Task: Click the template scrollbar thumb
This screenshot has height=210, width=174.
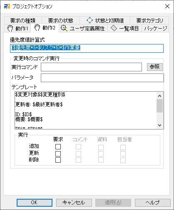Action: 159,106
